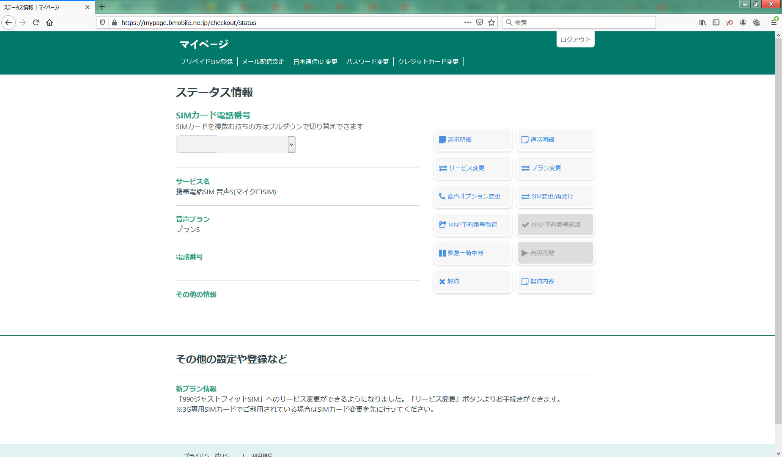This screenshot has width=782, height=457.
Task: Bookmark this page with the star icon
Action: coord(491,22)
